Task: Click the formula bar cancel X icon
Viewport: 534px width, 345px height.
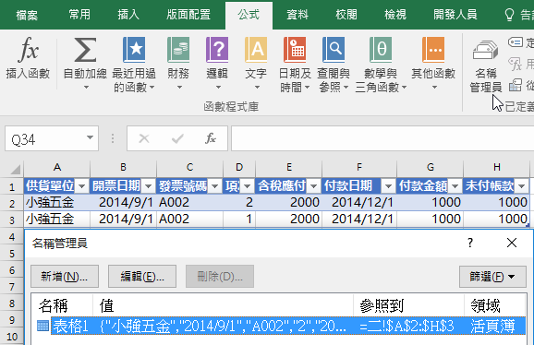Action: click(x=144, y=138)
